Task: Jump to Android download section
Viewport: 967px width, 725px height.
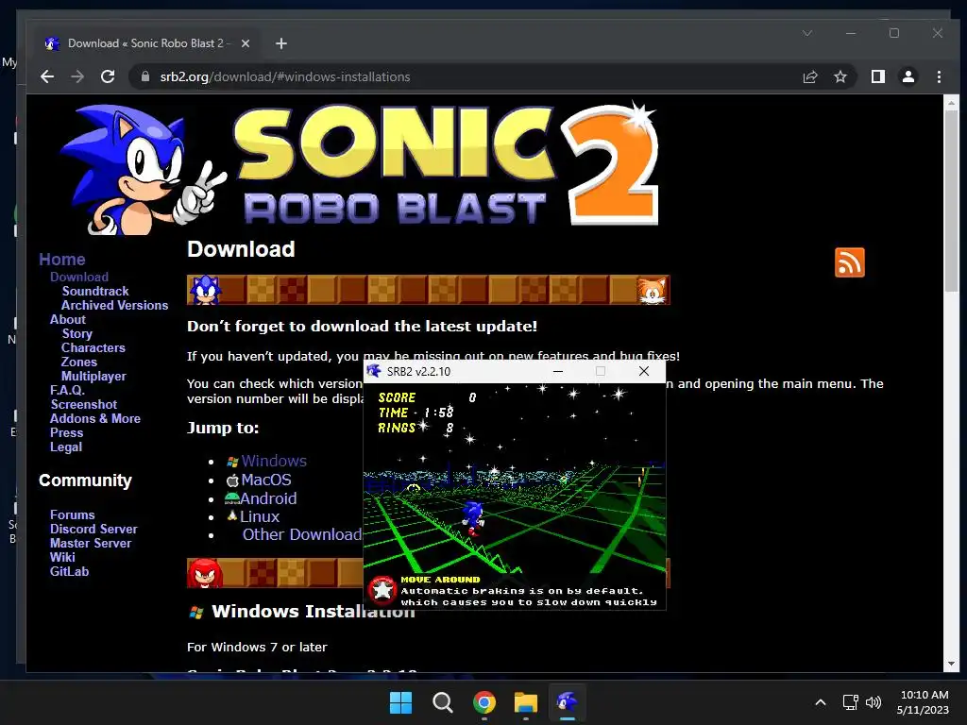Action: click(268, 498)
